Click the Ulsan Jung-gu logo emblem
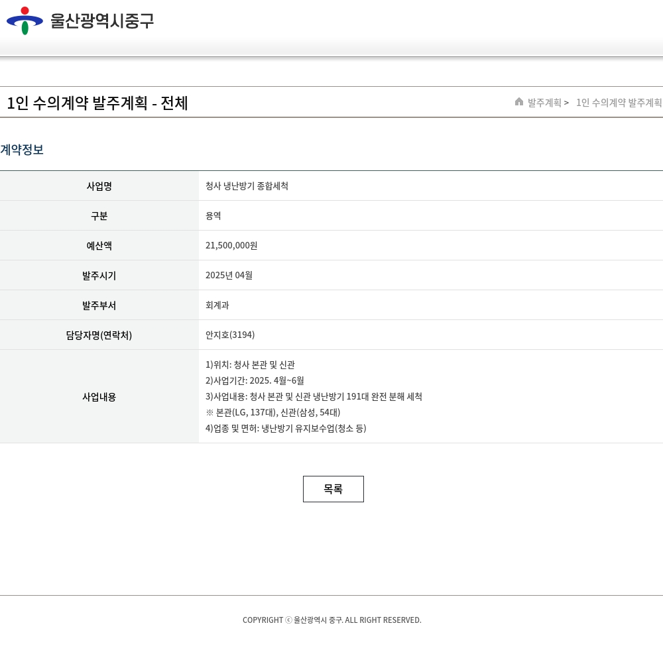This screenshot has width=663, height=662. coord(25,21)
